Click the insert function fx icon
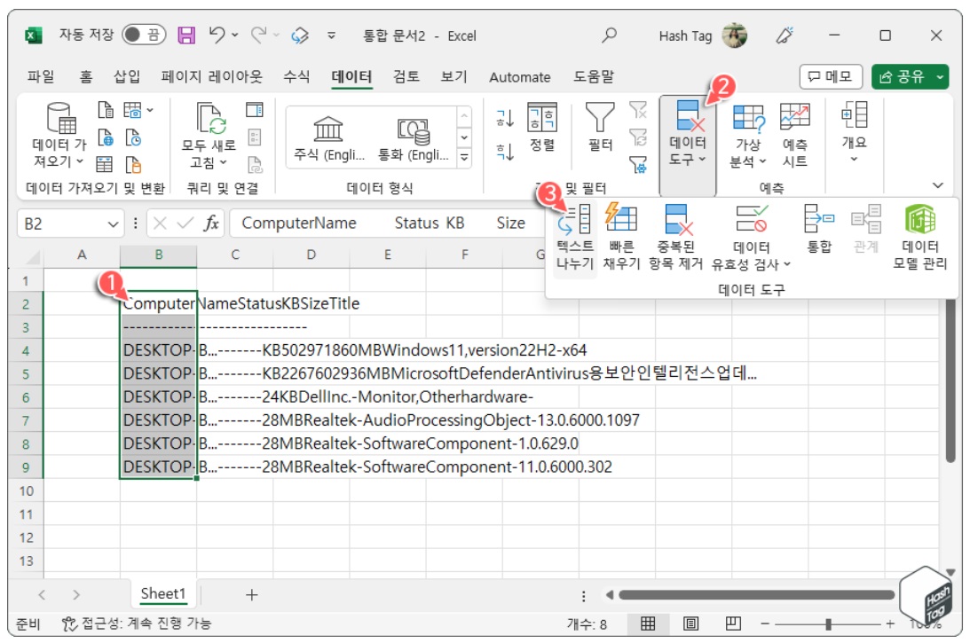This screenshot has height=643, width=970. (211, 223)
